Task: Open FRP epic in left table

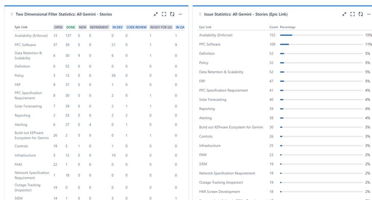Action: tap(18, 85)
